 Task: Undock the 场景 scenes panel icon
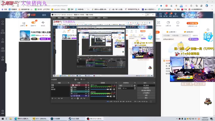(69, 83)
